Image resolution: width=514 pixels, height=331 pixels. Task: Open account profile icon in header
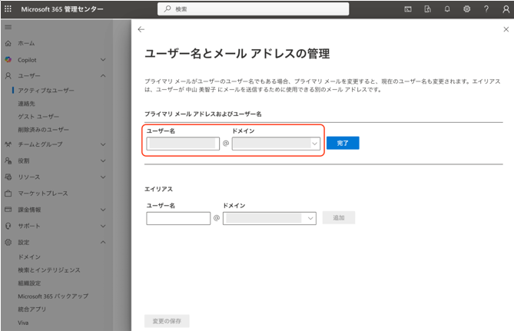(505, 8)
